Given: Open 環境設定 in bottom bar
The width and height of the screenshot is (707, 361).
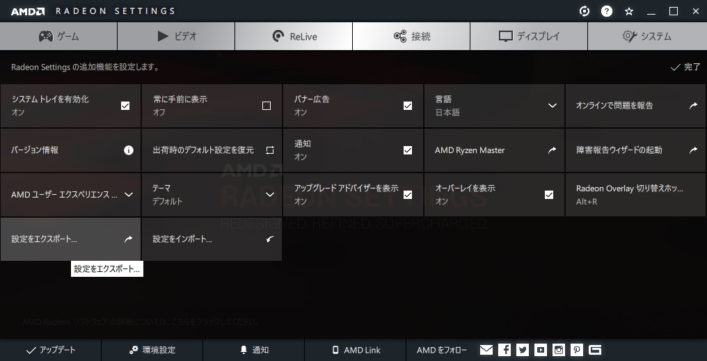Looking at the screenshot, I should (x=152, y=350).
